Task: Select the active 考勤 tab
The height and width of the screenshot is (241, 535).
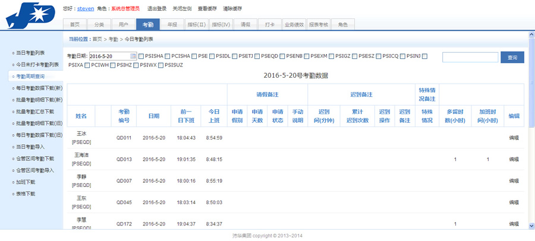Action: (x=148, y=24)
